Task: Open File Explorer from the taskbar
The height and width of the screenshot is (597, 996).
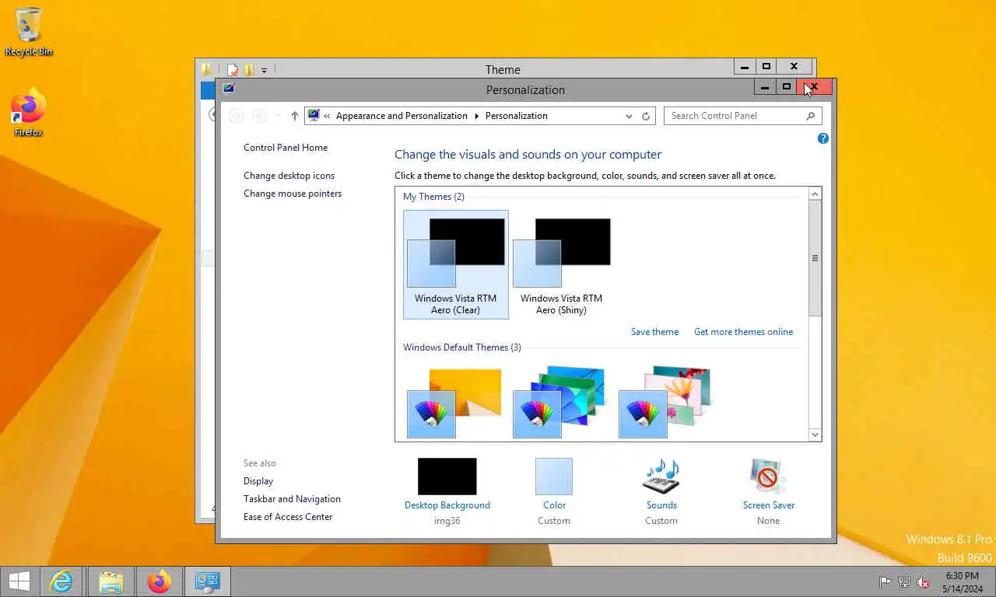Action: [111, 581]
